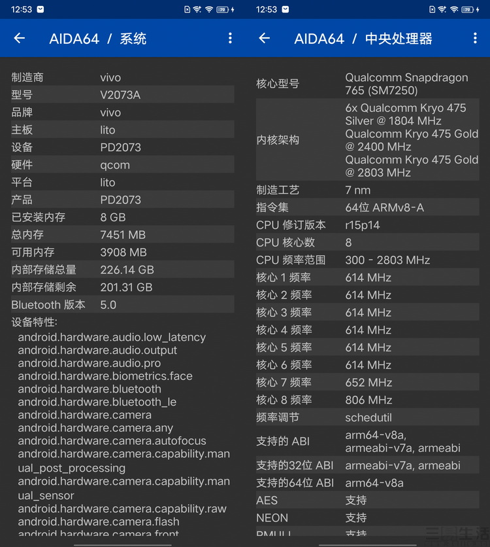
Task: Select the 可用内存 3908 MB row
Action: point(123,252)
